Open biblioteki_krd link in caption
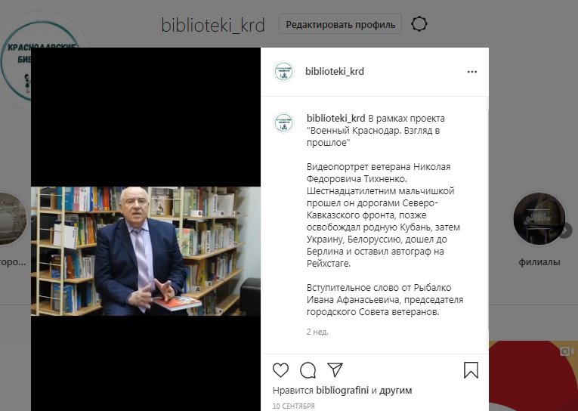The image size is (578, 411). (x=335, y=119)
